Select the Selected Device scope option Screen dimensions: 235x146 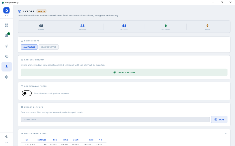coord(49,47)
